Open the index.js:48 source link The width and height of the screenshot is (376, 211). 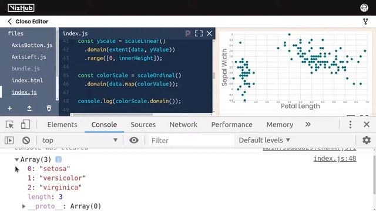pyautogui.click(x=335, y=159)
